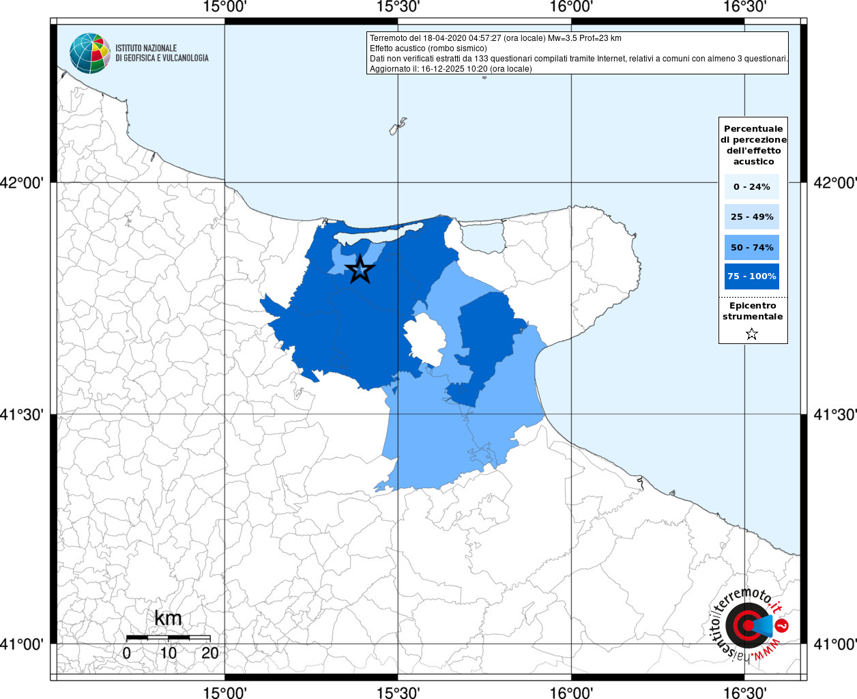857x699 pixels.
Task: Select the 75 - 100% legend swatch
Action: 752,276
